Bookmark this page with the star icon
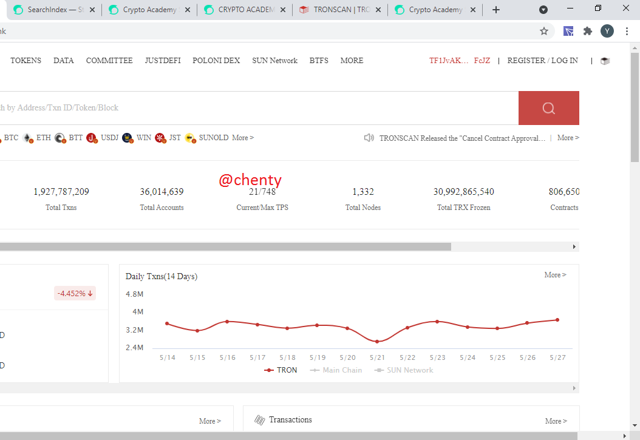The image size is (640, 440). 543,31
